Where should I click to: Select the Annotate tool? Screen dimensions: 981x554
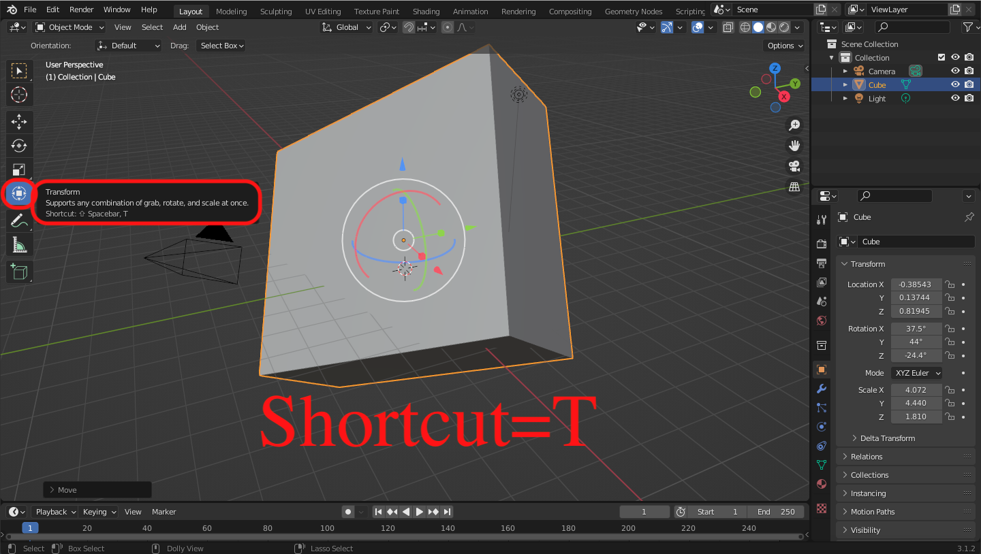(x=19, y=221)
